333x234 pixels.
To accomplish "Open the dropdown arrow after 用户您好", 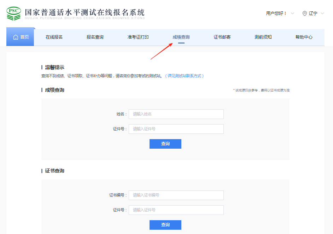I will 292,13.
